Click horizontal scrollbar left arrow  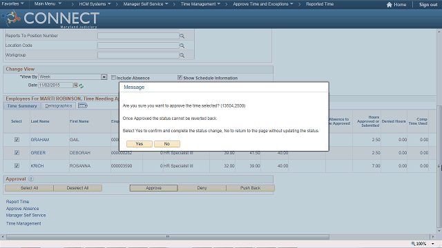click(x=3, y=237)
